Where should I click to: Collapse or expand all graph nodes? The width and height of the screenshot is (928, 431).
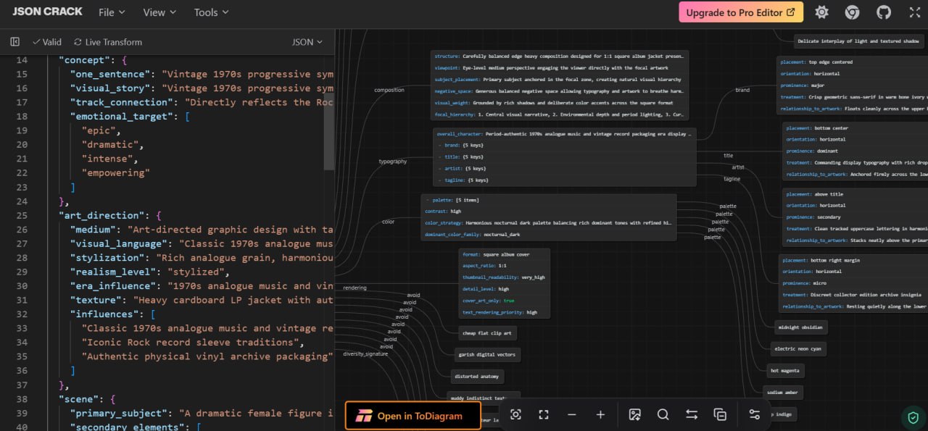pos(720,414)
